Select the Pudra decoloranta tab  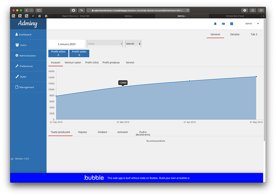(x=143, y=133)
